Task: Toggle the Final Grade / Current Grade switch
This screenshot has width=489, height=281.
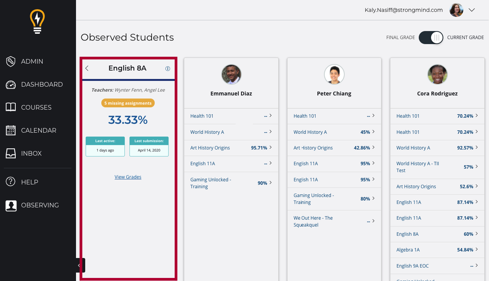Action: tap(431, 38)
